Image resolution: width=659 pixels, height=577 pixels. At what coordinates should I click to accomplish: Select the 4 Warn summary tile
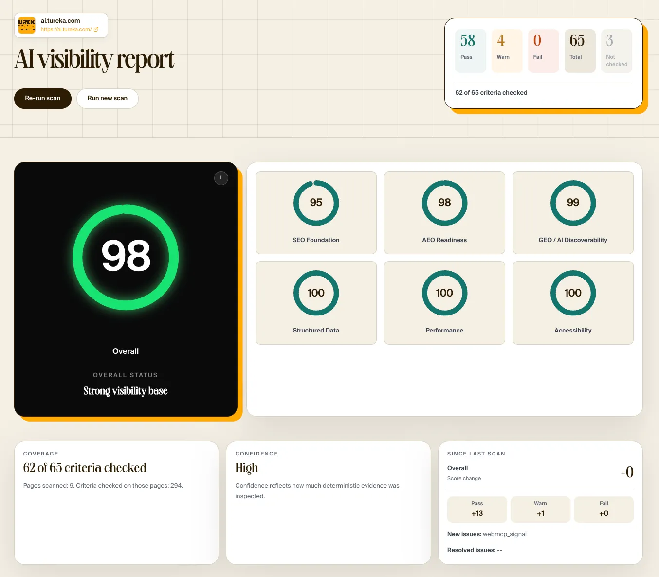tap(507, 51)
